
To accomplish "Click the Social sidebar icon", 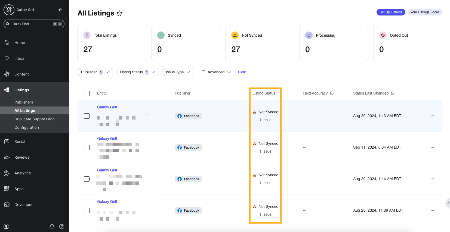I will tap(7, 142).
